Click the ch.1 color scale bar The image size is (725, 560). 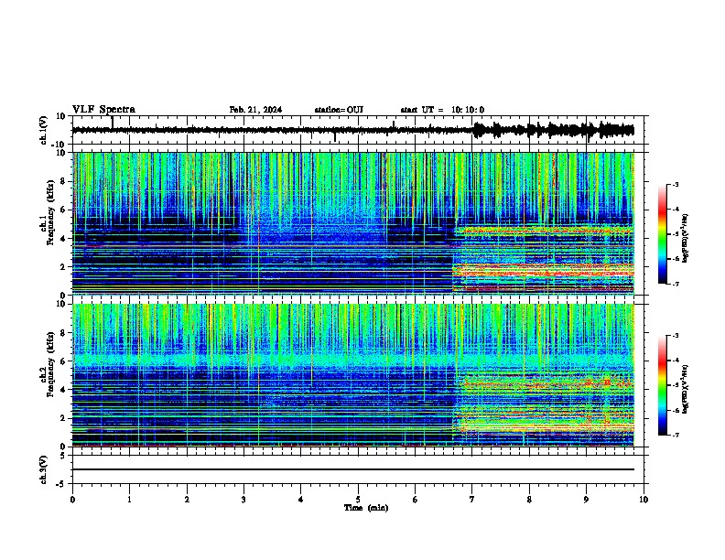click(x=662, y=234)
